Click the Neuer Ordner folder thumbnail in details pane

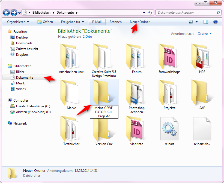(x=12, y=173)
